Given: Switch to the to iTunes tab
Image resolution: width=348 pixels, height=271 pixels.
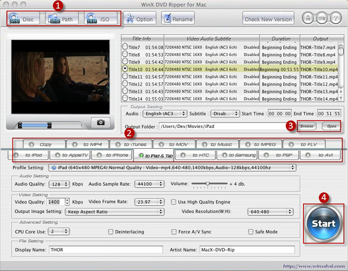Looking at the screenshot, I should pyautogui.click(x=131, y=144).
